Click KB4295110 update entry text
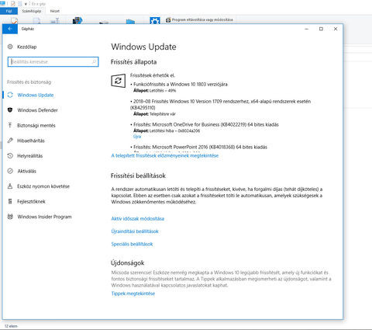The height and width of the screenshot is (330, 372). pyautogui.click(x=220, y=104)
